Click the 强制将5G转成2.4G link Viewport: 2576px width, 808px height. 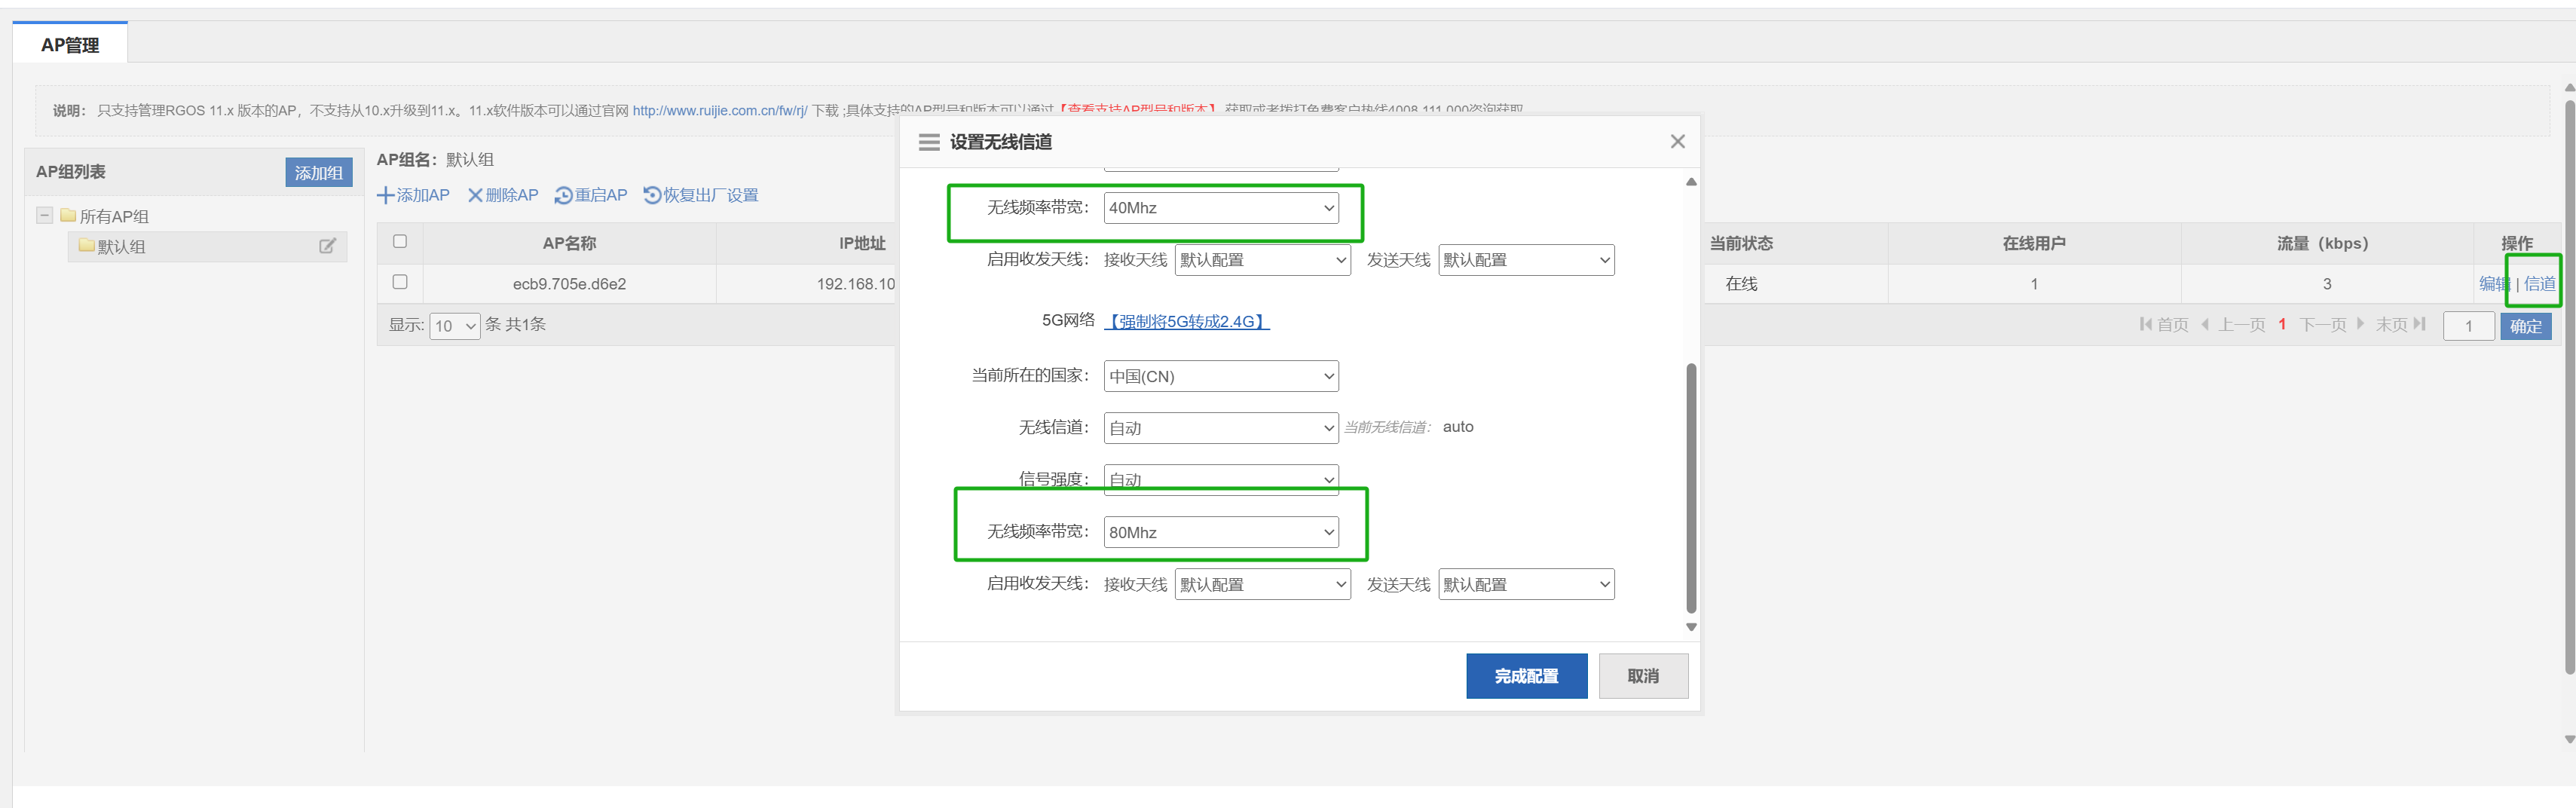point(1186,322)
